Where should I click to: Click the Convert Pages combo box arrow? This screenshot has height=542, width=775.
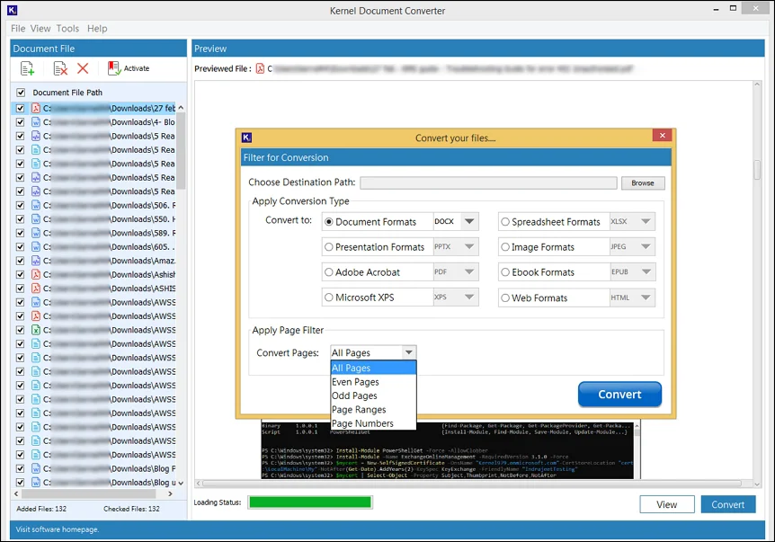tap(409, 352)
